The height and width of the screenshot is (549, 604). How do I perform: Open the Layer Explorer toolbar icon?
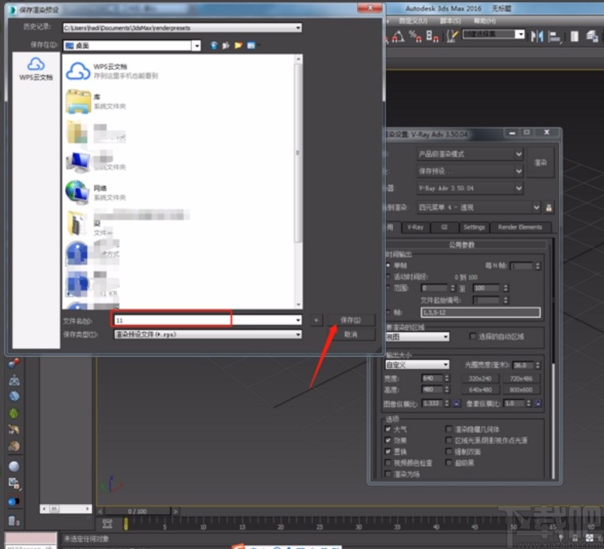pyautogui.click(x=574, y=36)
